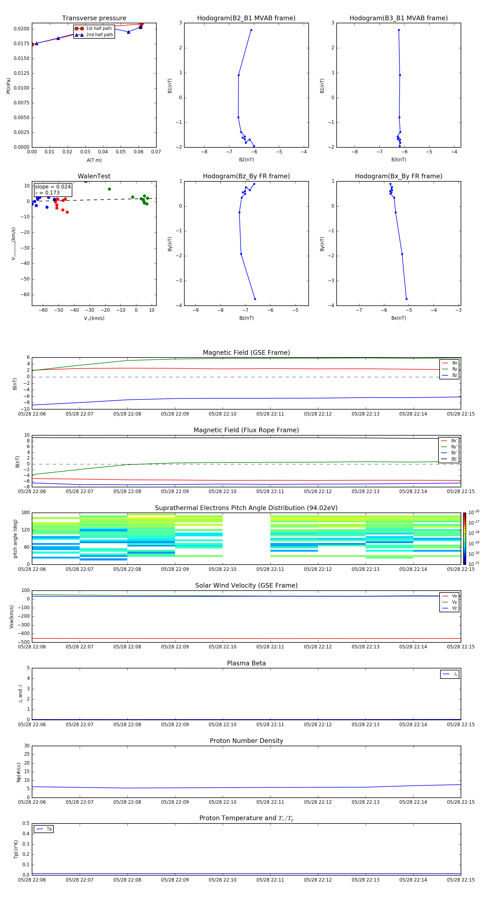Click the Vx legend entry
493x904 pixels.
(x=449, y=596)
